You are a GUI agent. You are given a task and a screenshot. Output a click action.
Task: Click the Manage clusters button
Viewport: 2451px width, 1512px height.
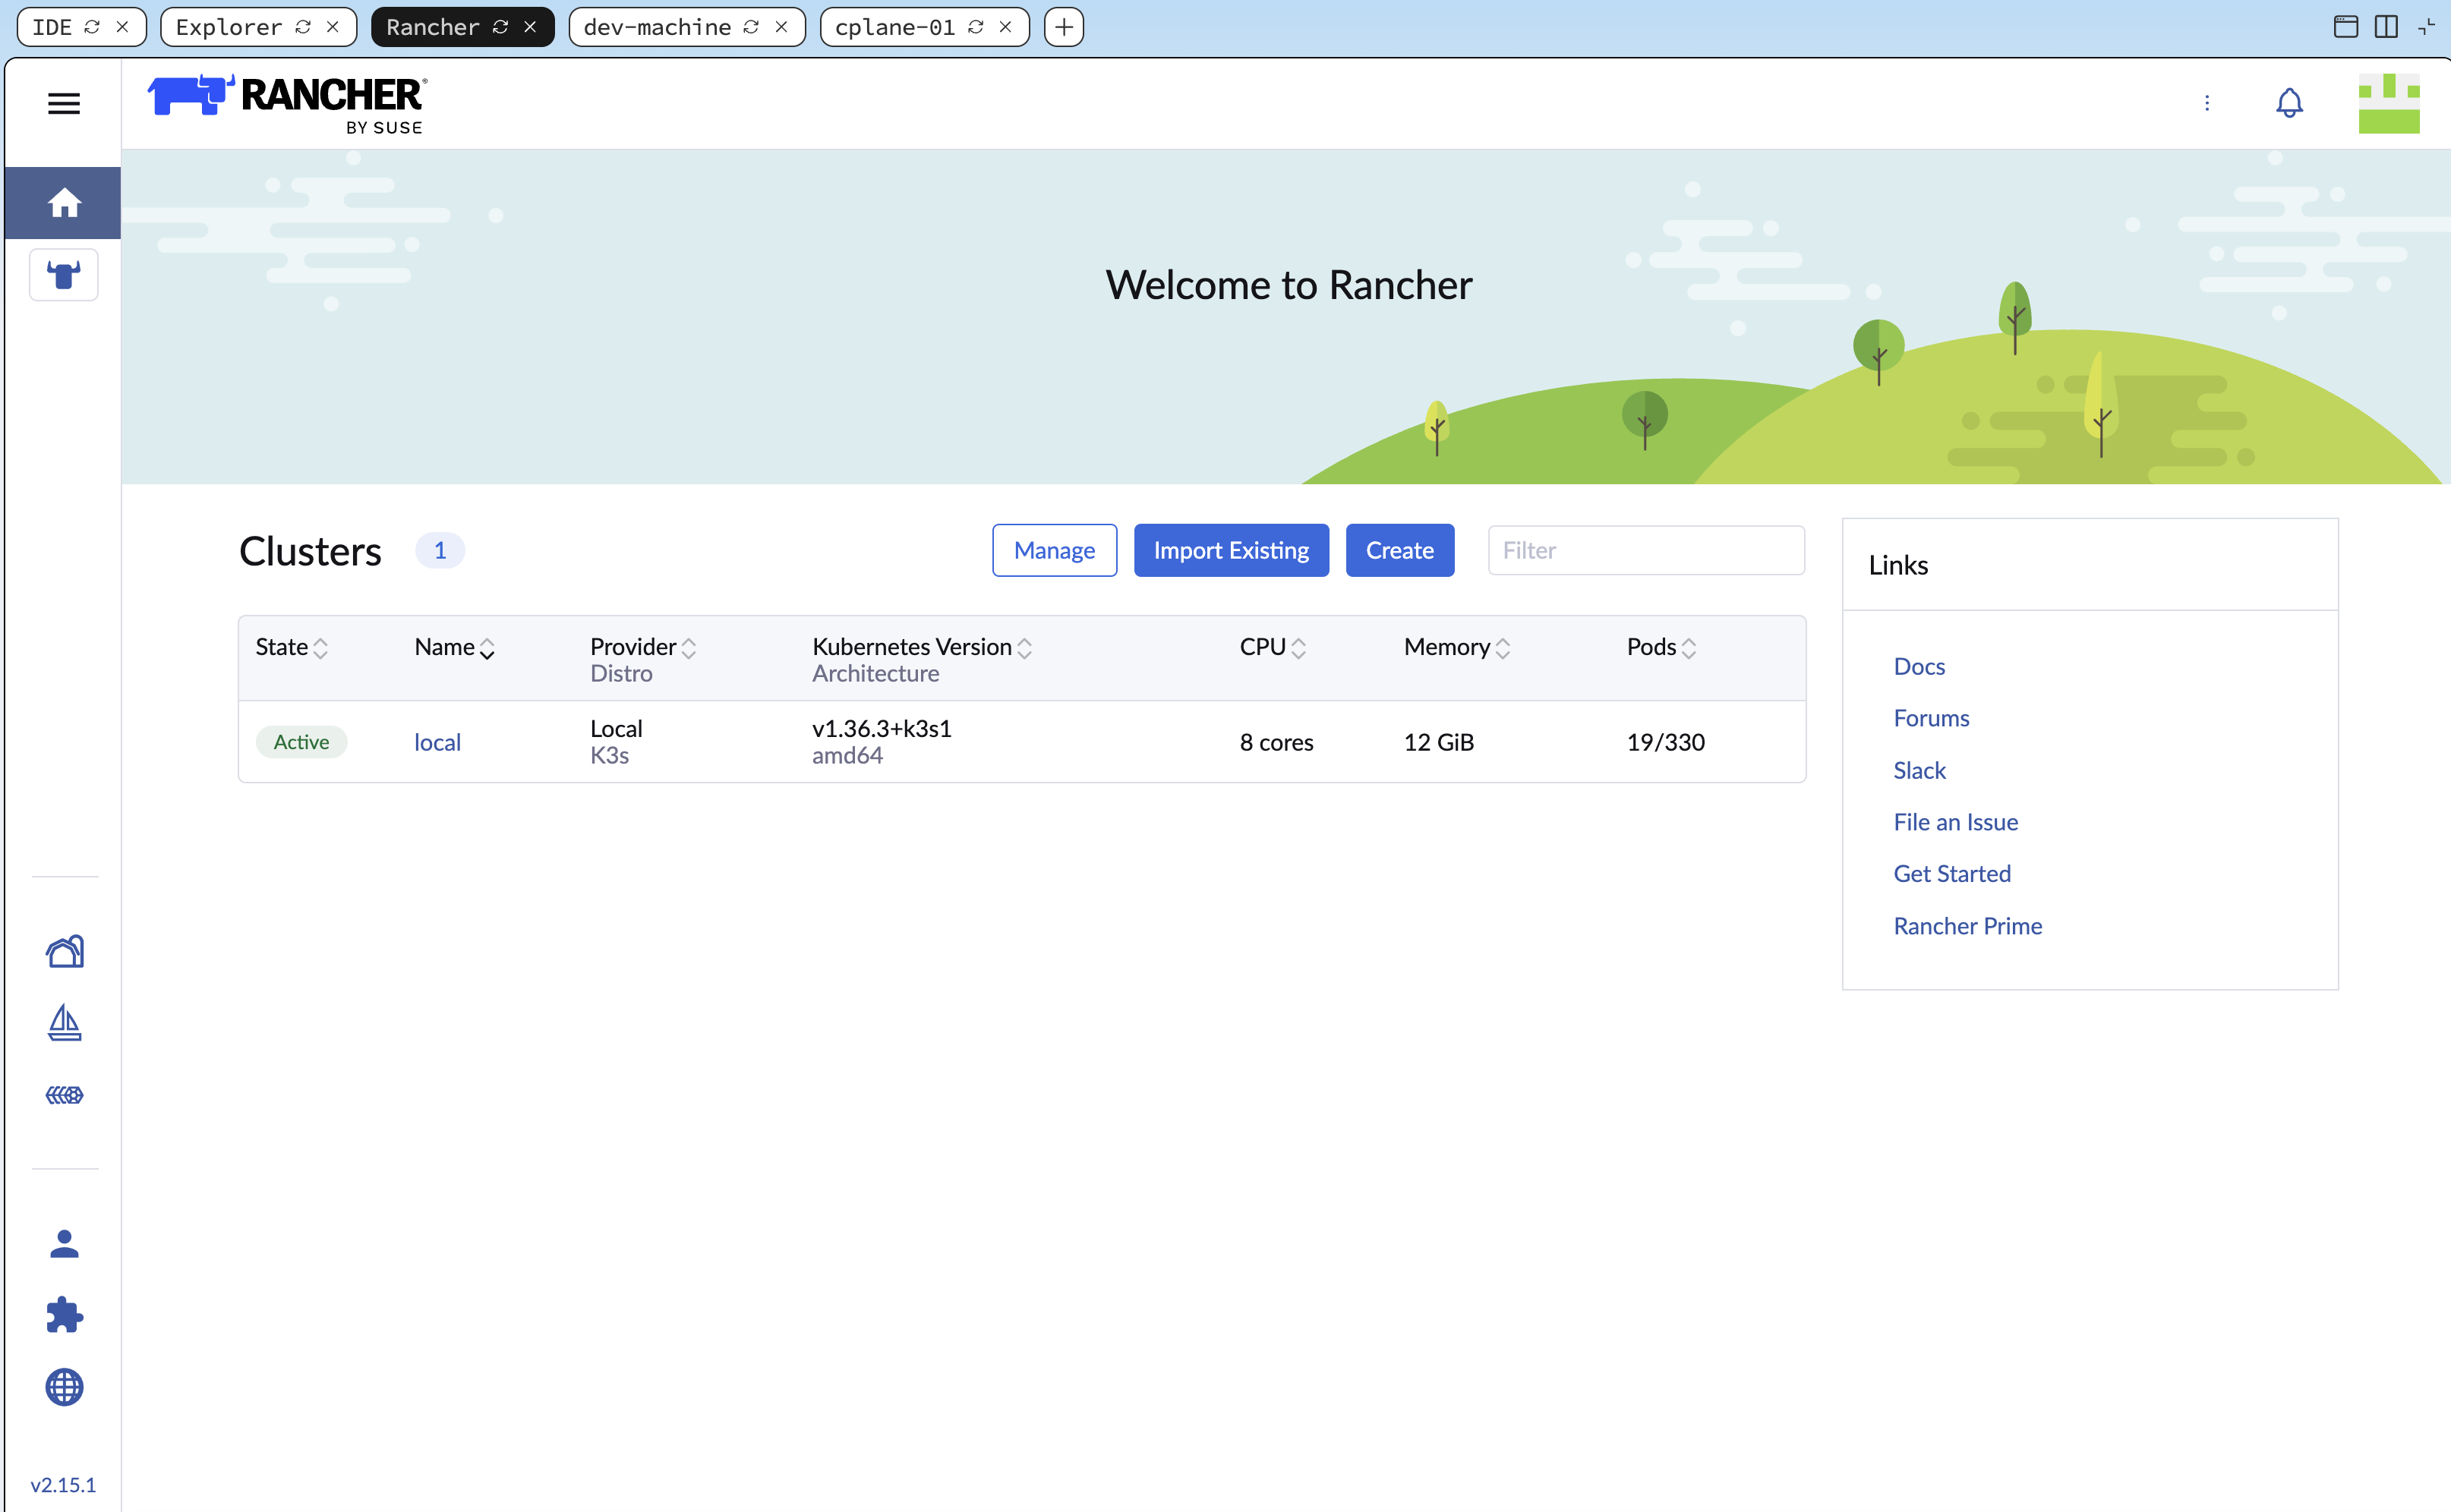tap(1055, 550)
